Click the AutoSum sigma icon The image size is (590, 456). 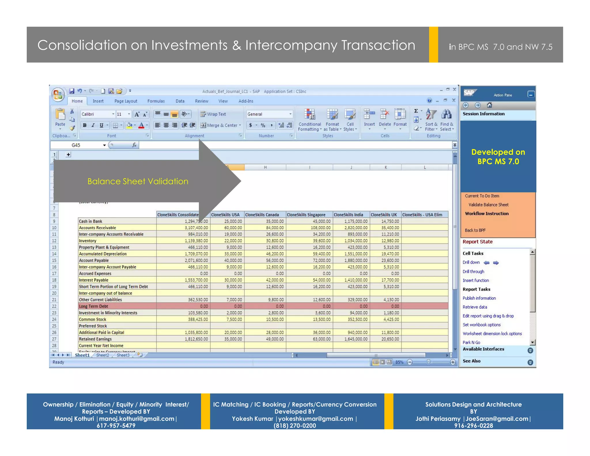pyautogui.click(x=416, y=111)
